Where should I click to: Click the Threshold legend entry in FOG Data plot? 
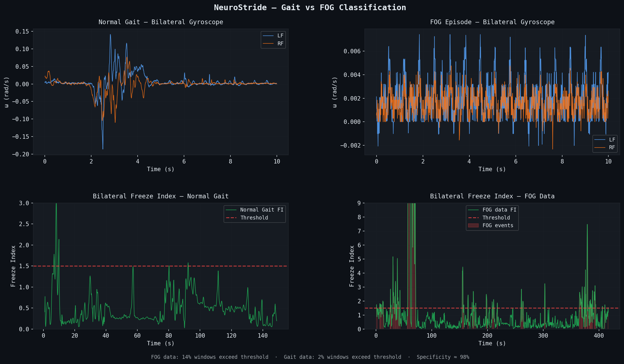click(496, 218)
